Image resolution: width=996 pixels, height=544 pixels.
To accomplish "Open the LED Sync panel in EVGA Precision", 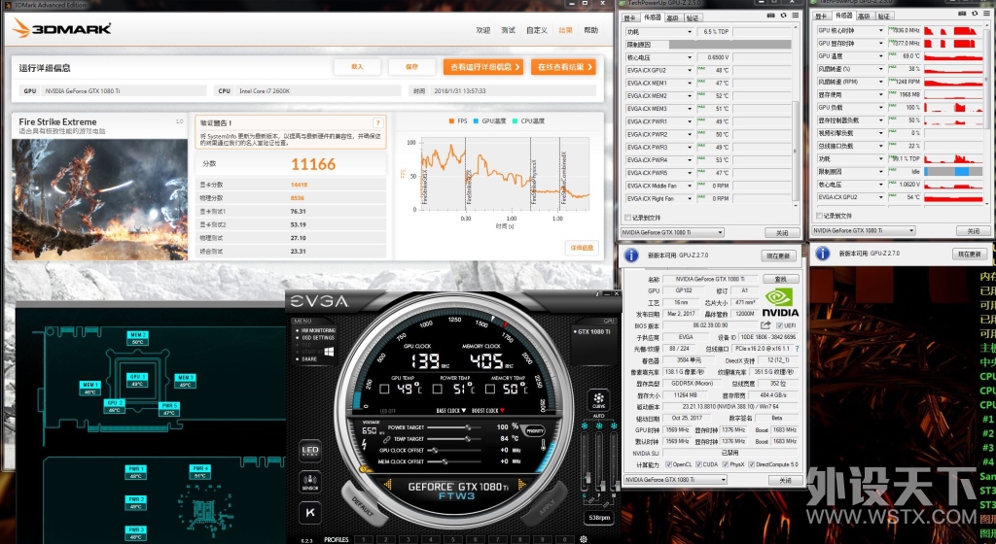I will [x=310, y=451].
